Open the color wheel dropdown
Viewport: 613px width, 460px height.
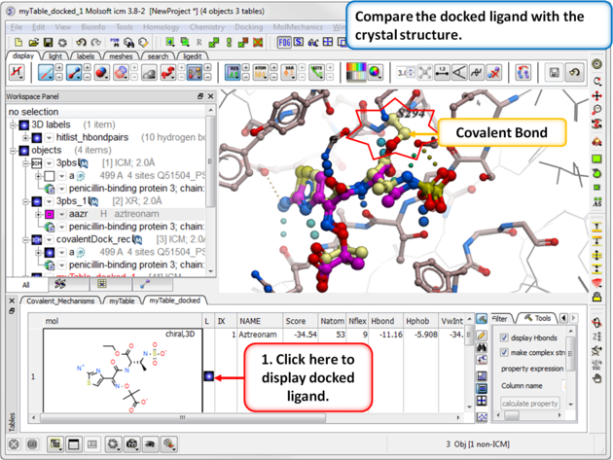(375, 73)
